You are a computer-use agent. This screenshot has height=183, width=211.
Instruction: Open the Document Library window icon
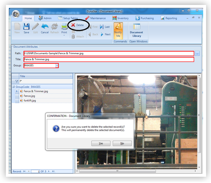pos(136,30)
